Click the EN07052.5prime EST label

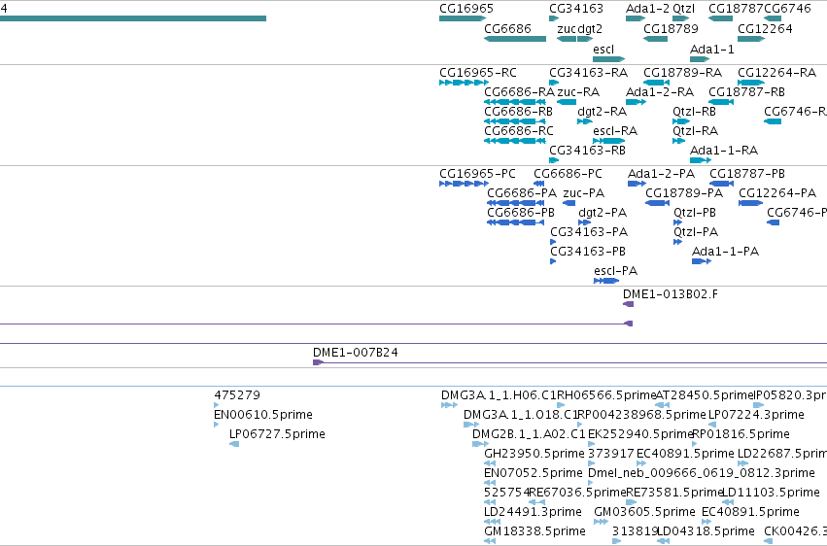[x=534, y=473]
